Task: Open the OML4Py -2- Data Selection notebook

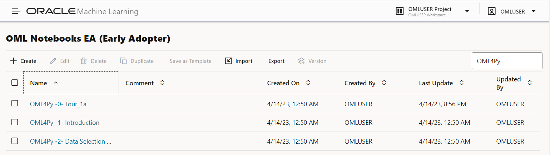Action: 70,141
